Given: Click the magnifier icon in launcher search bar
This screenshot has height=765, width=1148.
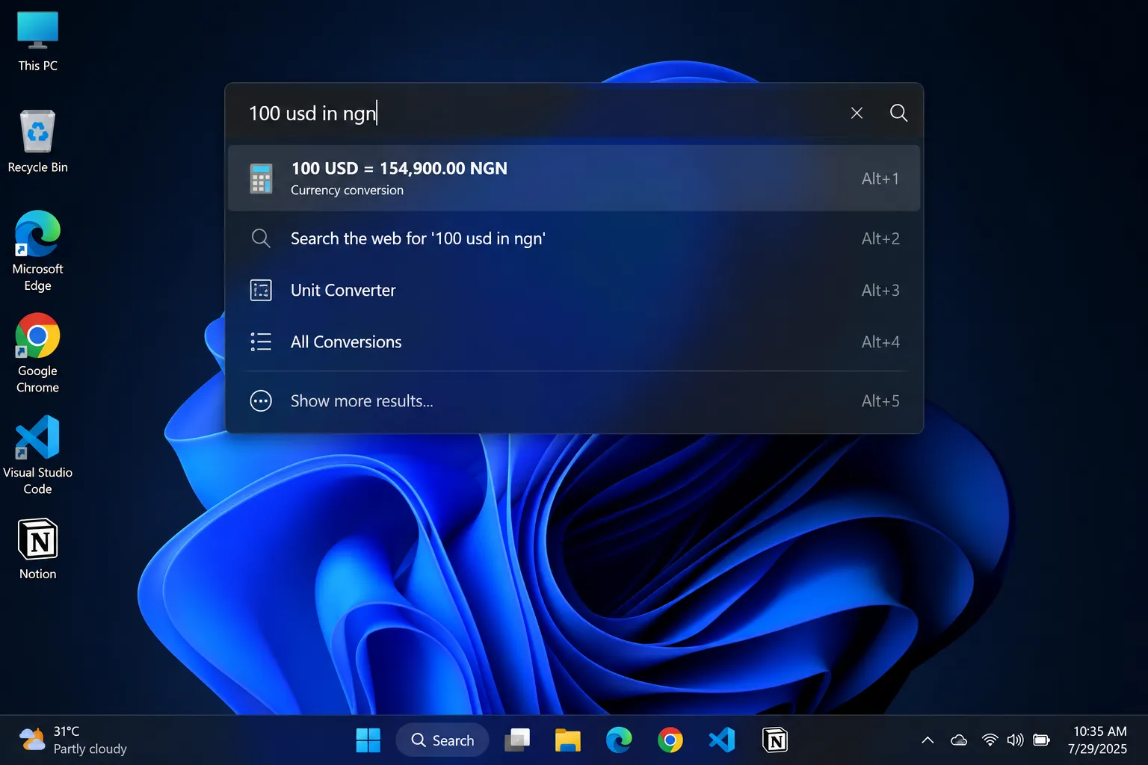Looking at the screenshot, I should pyautogui.click(x=898, y=113).
